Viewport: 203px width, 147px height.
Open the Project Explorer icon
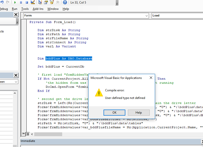pos(40,2)
